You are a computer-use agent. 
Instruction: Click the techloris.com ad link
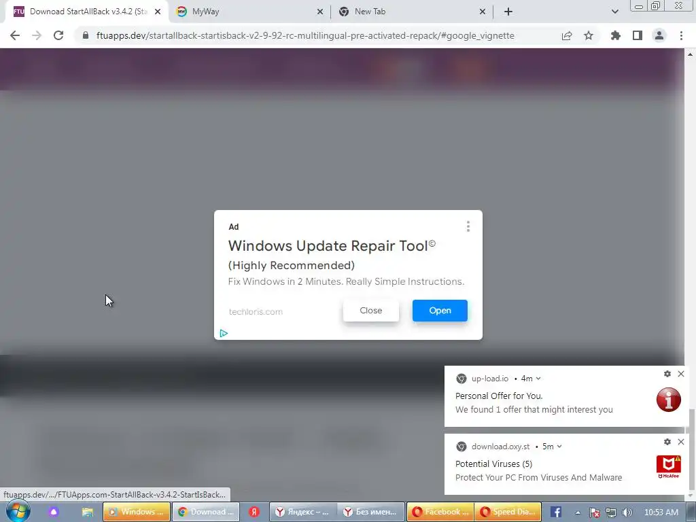click(256, 311)
